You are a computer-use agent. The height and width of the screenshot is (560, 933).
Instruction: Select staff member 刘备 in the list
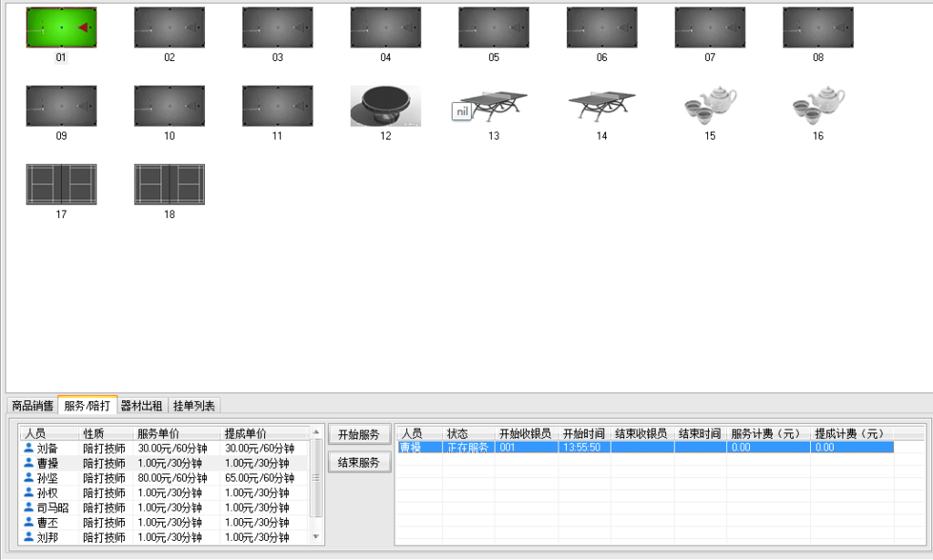tap(47, 449)
